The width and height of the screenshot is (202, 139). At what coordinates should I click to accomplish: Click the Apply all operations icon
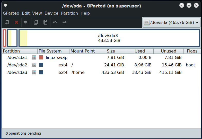coord(64,22)
